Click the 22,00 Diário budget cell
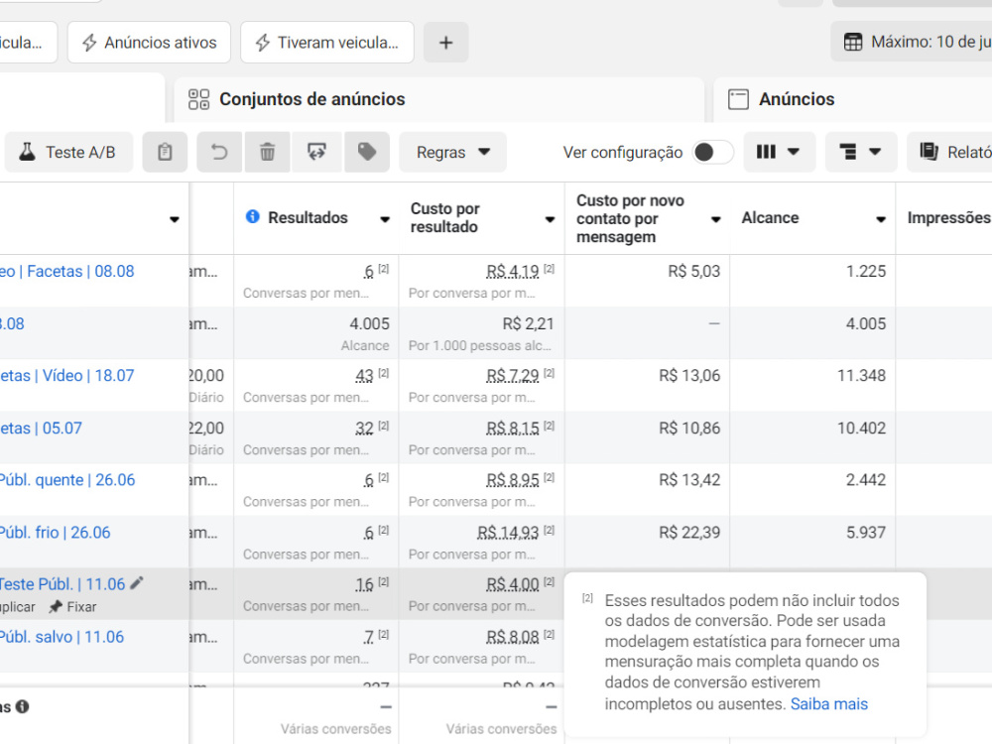The width and height of the screenshot is (992, 744). (x=211, y=437)
